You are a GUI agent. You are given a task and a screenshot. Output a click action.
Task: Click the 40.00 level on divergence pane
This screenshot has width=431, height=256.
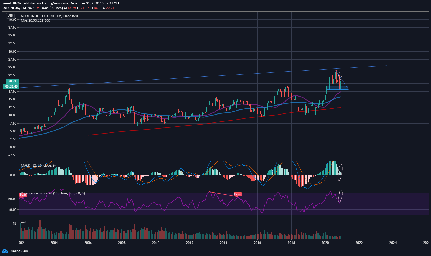pos(12,210)
